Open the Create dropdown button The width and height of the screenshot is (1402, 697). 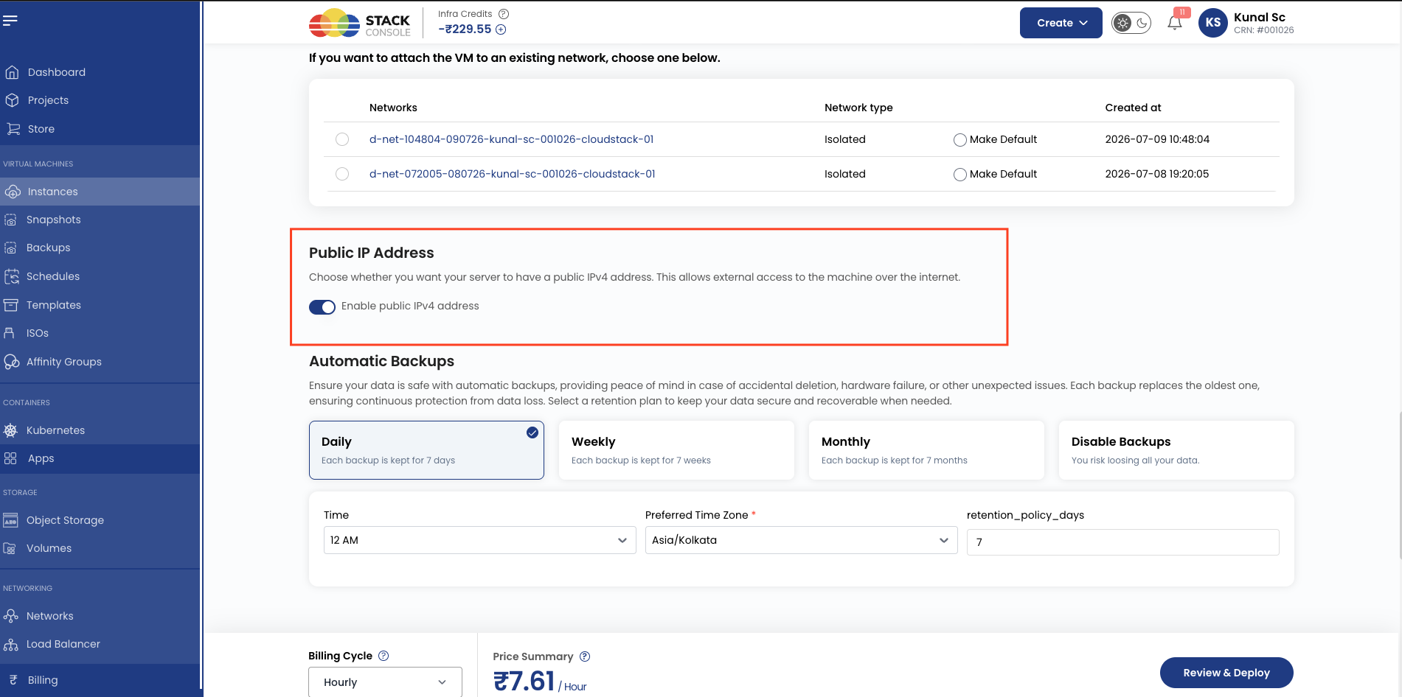(1061, 23)
